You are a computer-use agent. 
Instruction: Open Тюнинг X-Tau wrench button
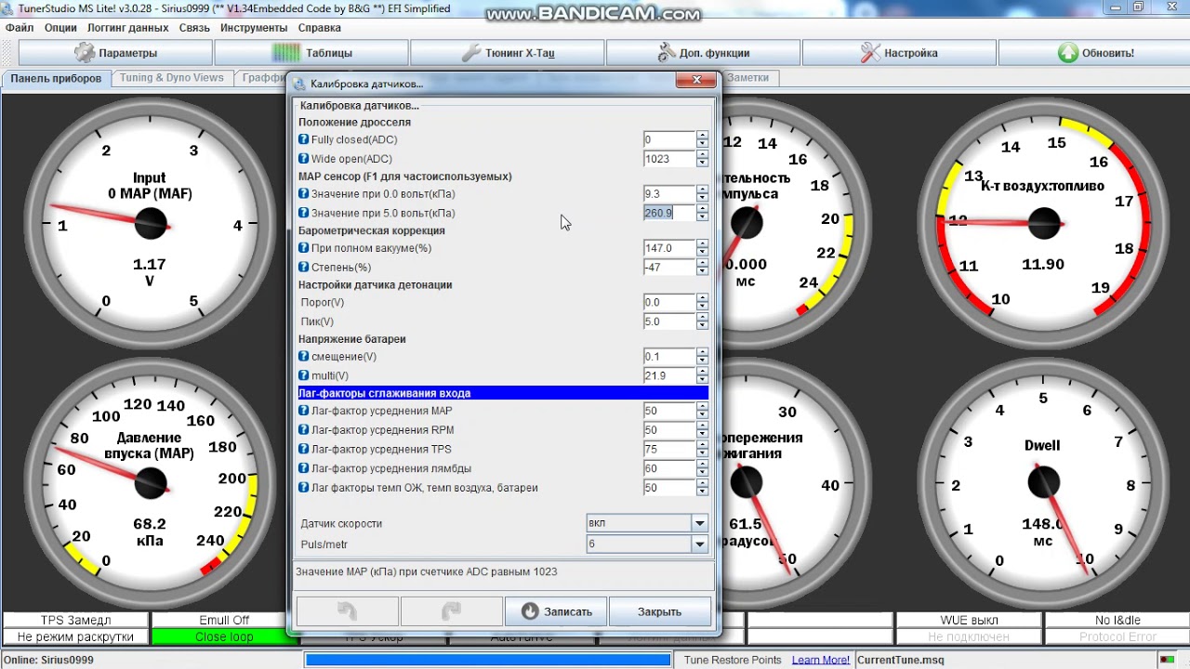click(508, 53)
